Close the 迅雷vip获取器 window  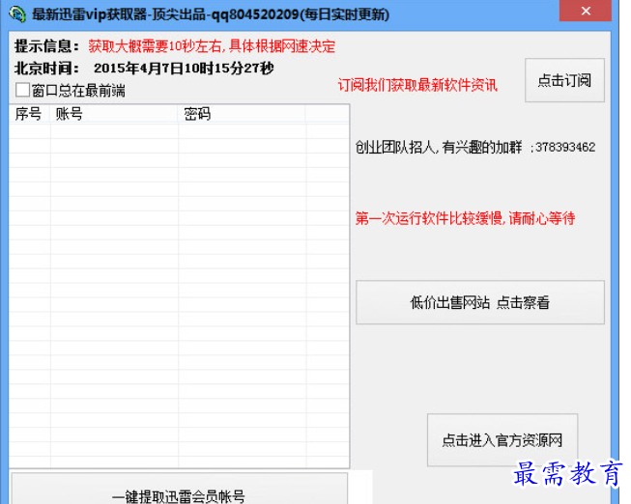pyautogui.click(x=586, y=11)
